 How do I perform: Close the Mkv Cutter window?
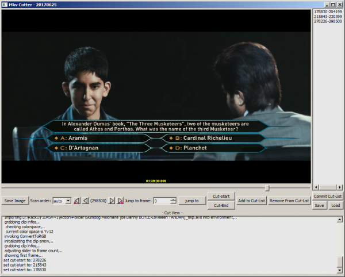[340, 5]
